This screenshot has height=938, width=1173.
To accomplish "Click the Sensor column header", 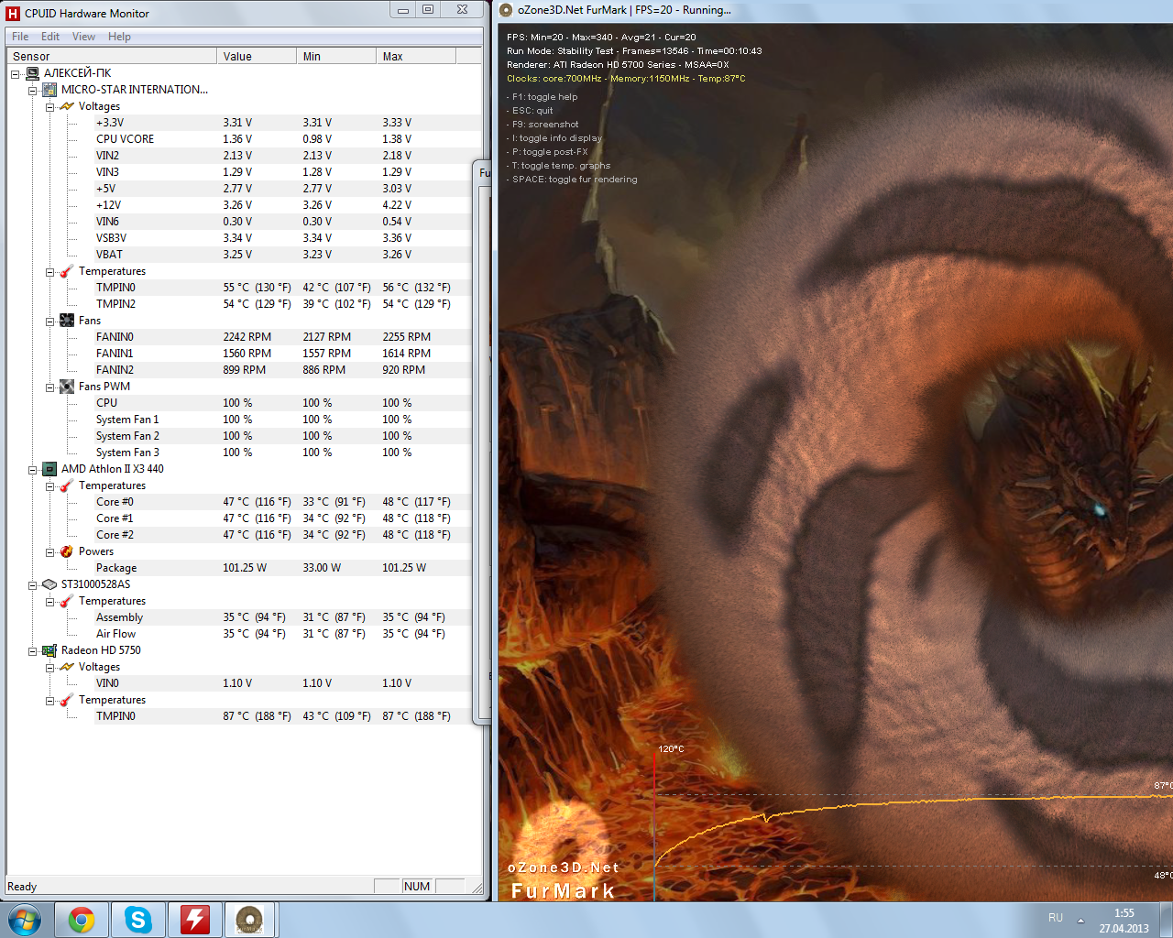I will (112, 56).
